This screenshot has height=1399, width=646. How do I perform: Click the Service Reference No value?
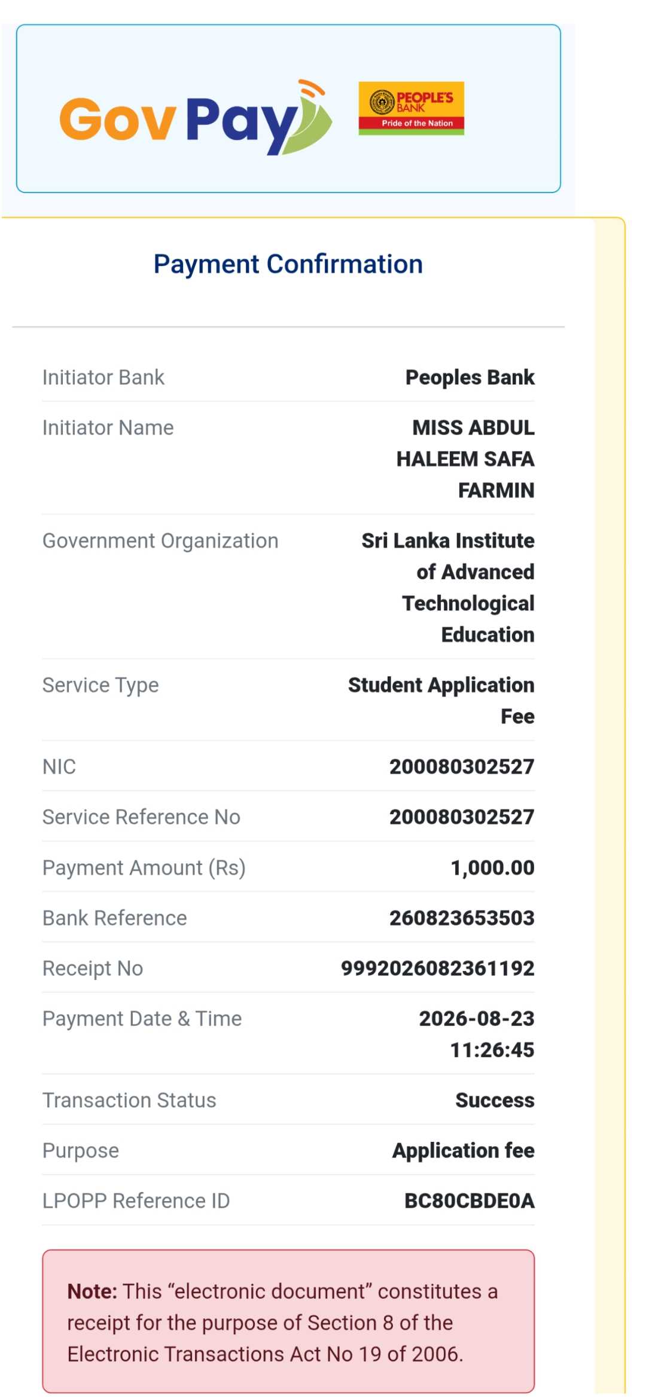462,817
